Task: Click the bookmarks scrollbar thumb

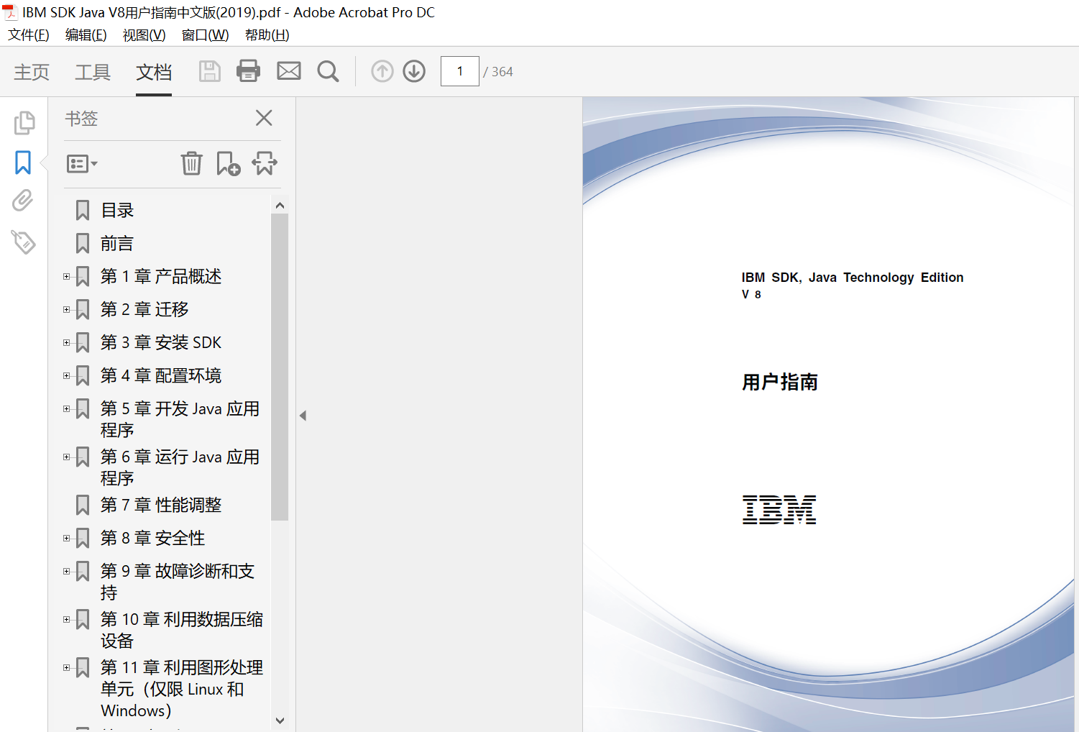Action: click(280, 367)
